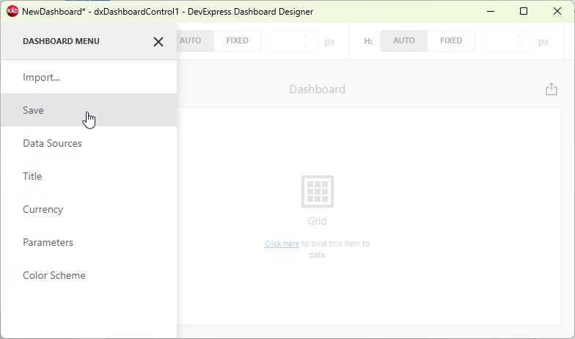Set width mode to FIXED

click(x=238, y=41)
